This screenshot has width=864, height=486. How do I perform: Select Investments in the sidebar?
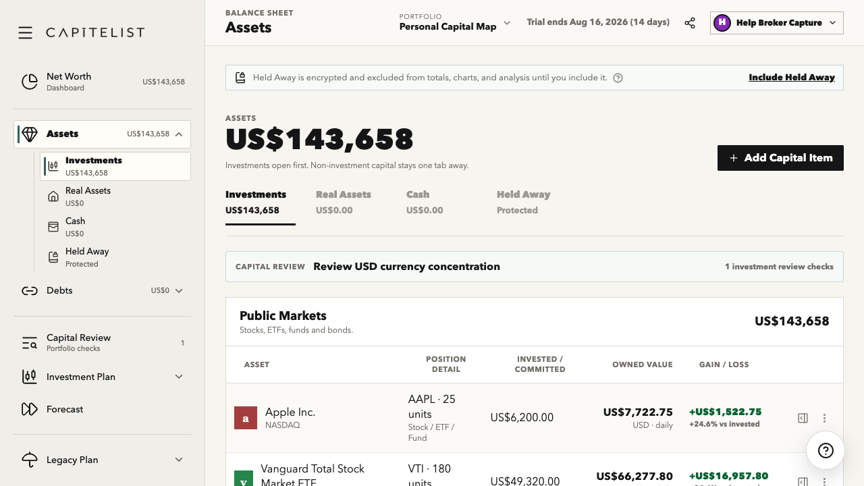(115, 166)
